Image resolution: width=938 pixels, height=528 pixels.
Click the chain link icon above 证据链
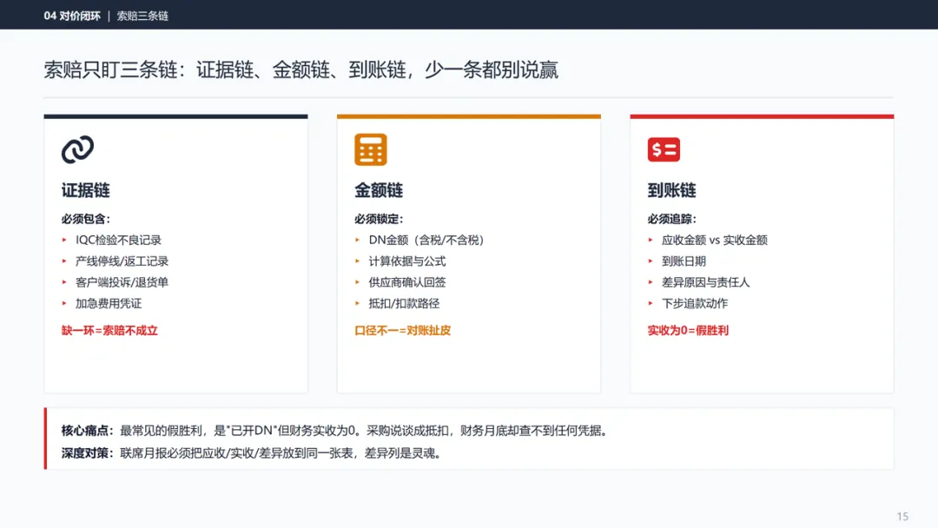pos(78,149)
